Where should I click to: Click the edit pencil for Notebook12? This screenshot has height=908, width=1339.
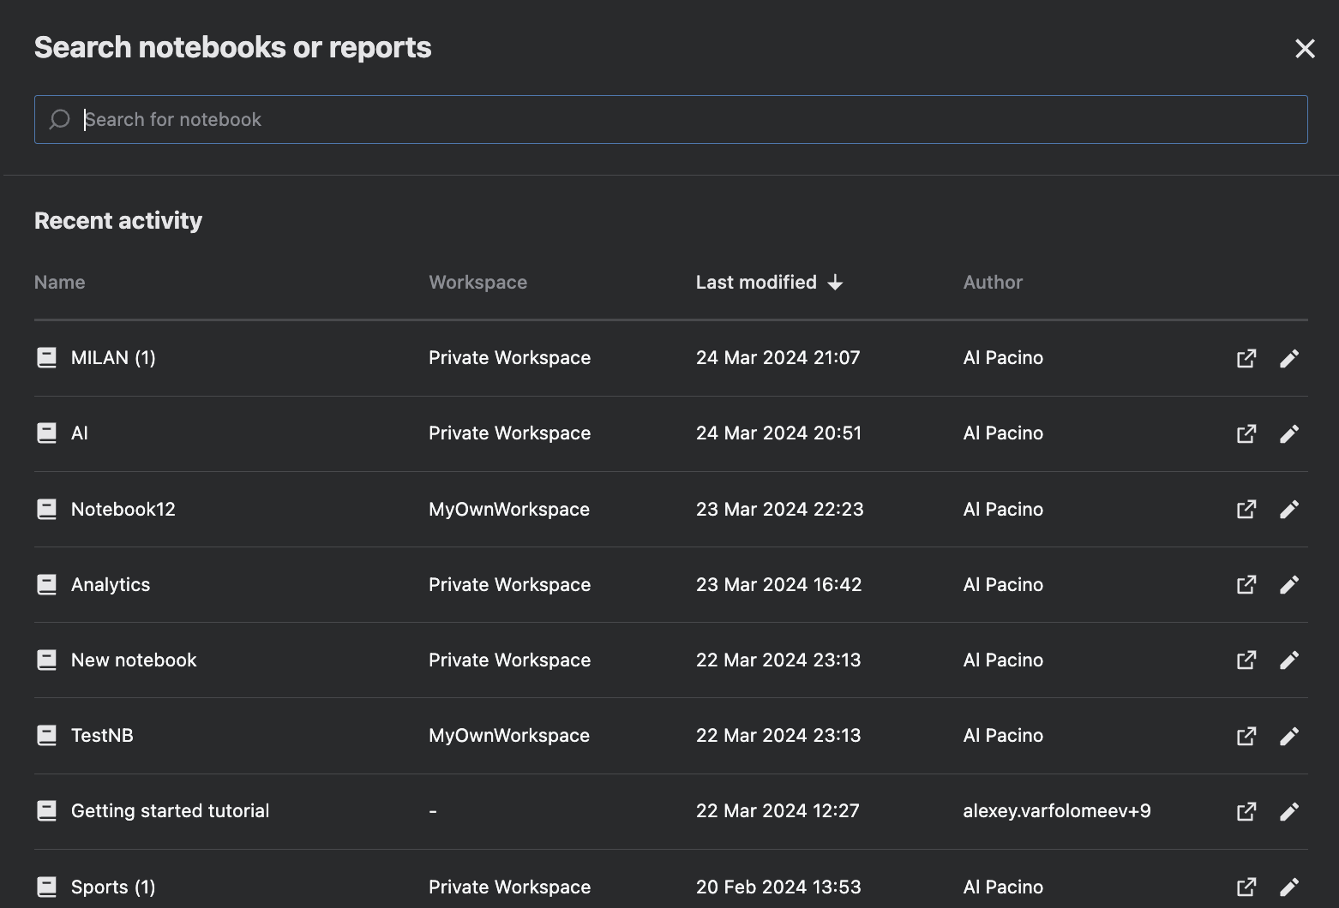point(1290,509)
